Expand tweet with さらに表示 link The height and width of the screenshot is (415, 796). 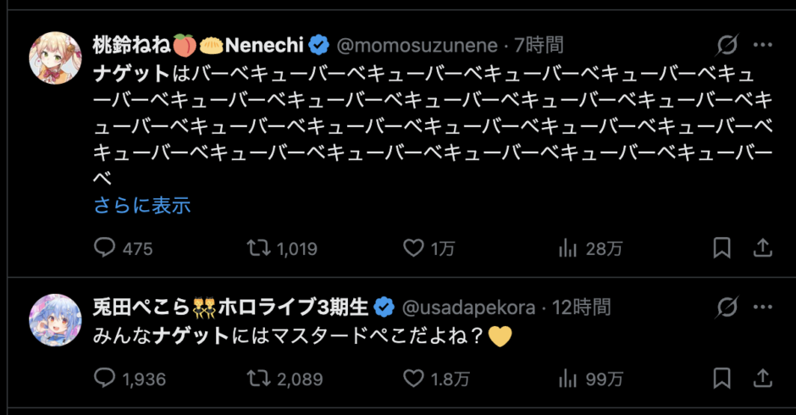point(142,205)
